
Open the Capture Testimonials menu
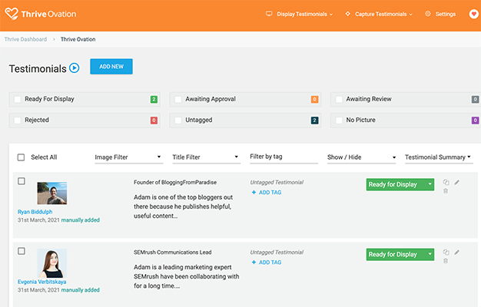pos(379,14)
